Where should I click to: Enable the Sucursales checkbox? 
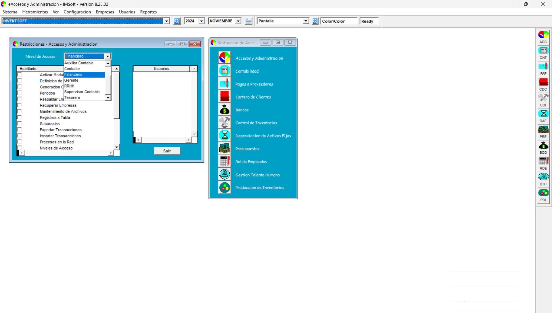tap(20, 123)
